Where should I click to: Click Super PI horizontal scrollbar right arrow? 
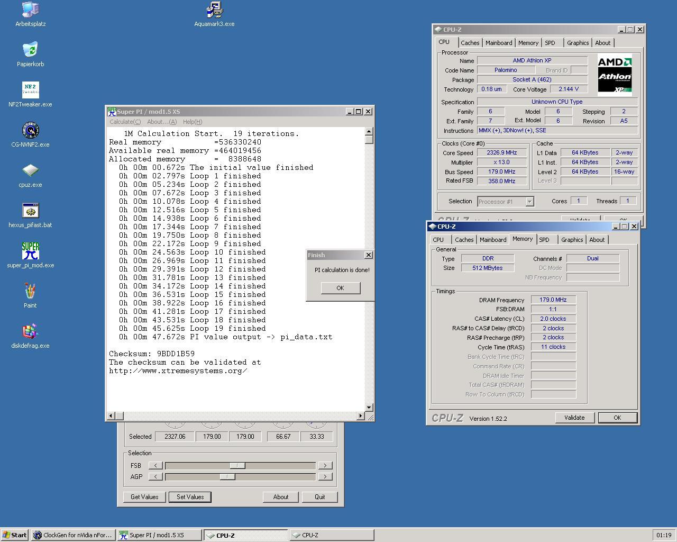coord(361,416)
